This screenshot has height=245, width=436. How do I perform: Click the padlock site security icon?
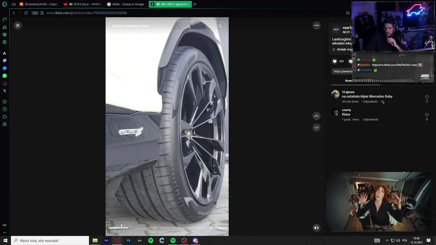tap(42, 13)
